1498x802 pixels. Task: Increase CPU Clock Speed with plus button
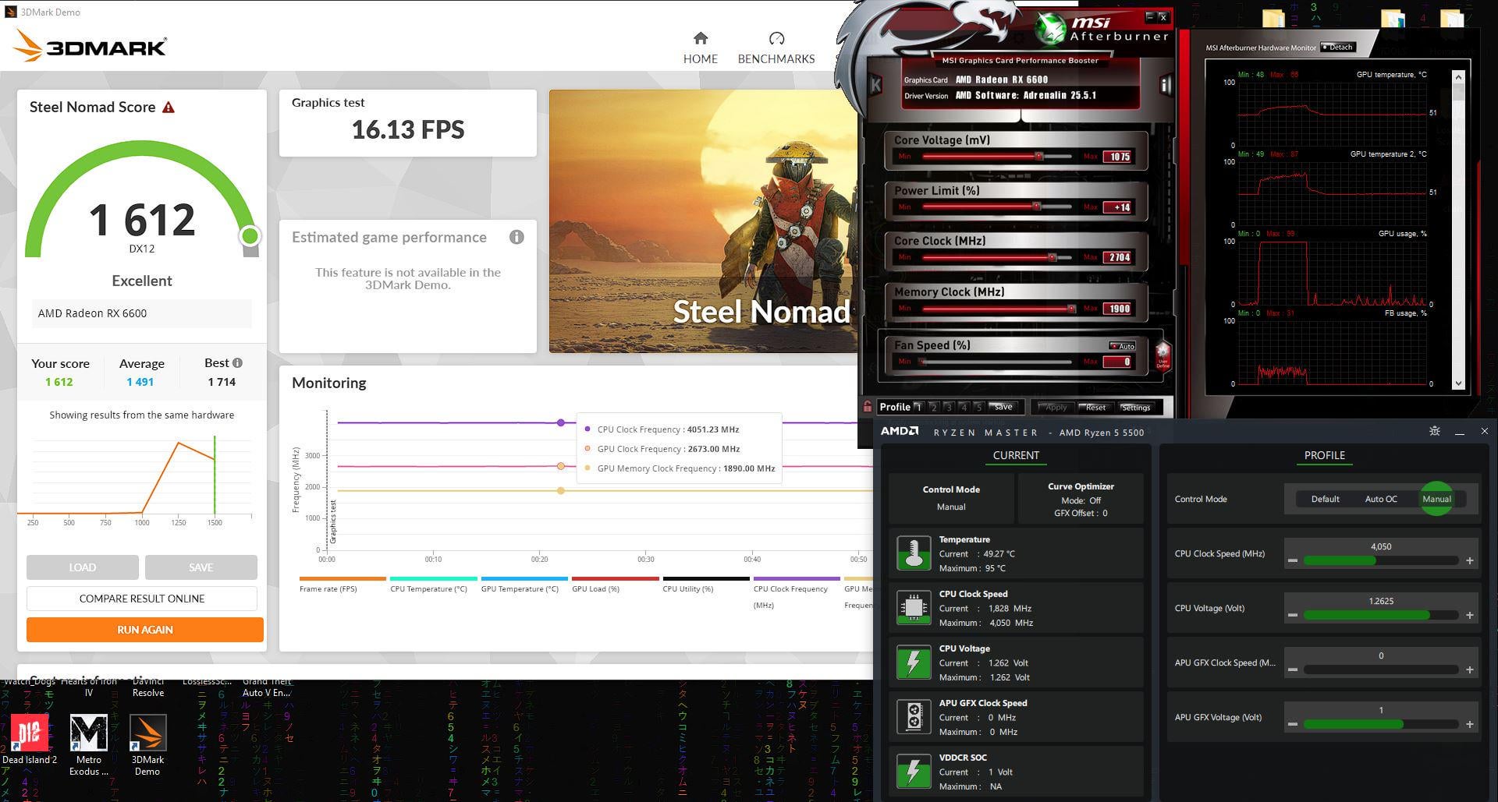pos(1470,561)
